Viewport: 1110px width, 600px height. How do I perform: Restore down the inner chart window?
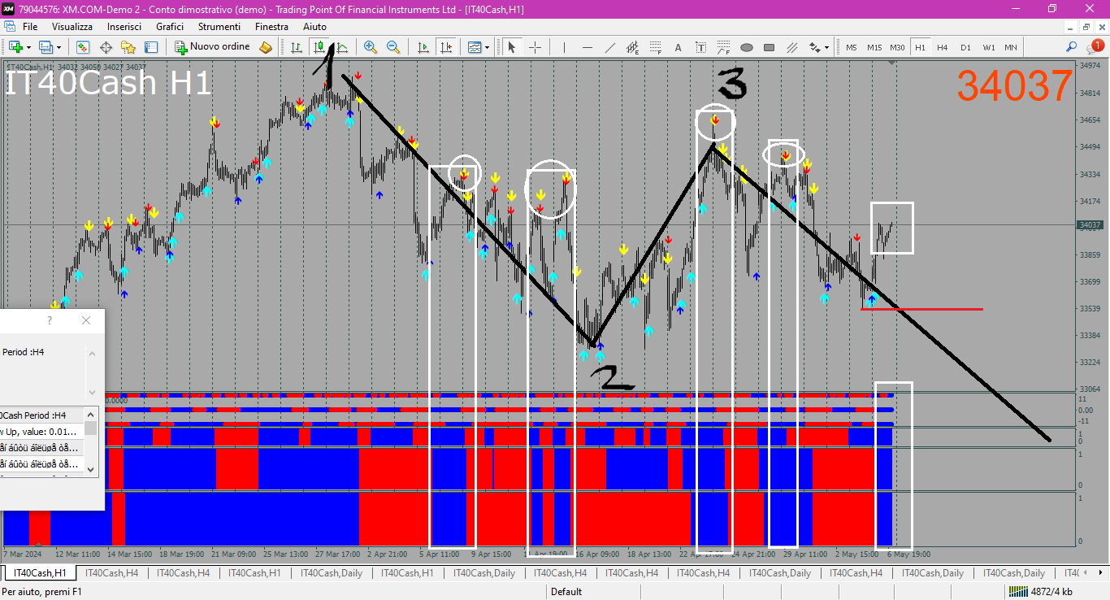(1085, 27)
